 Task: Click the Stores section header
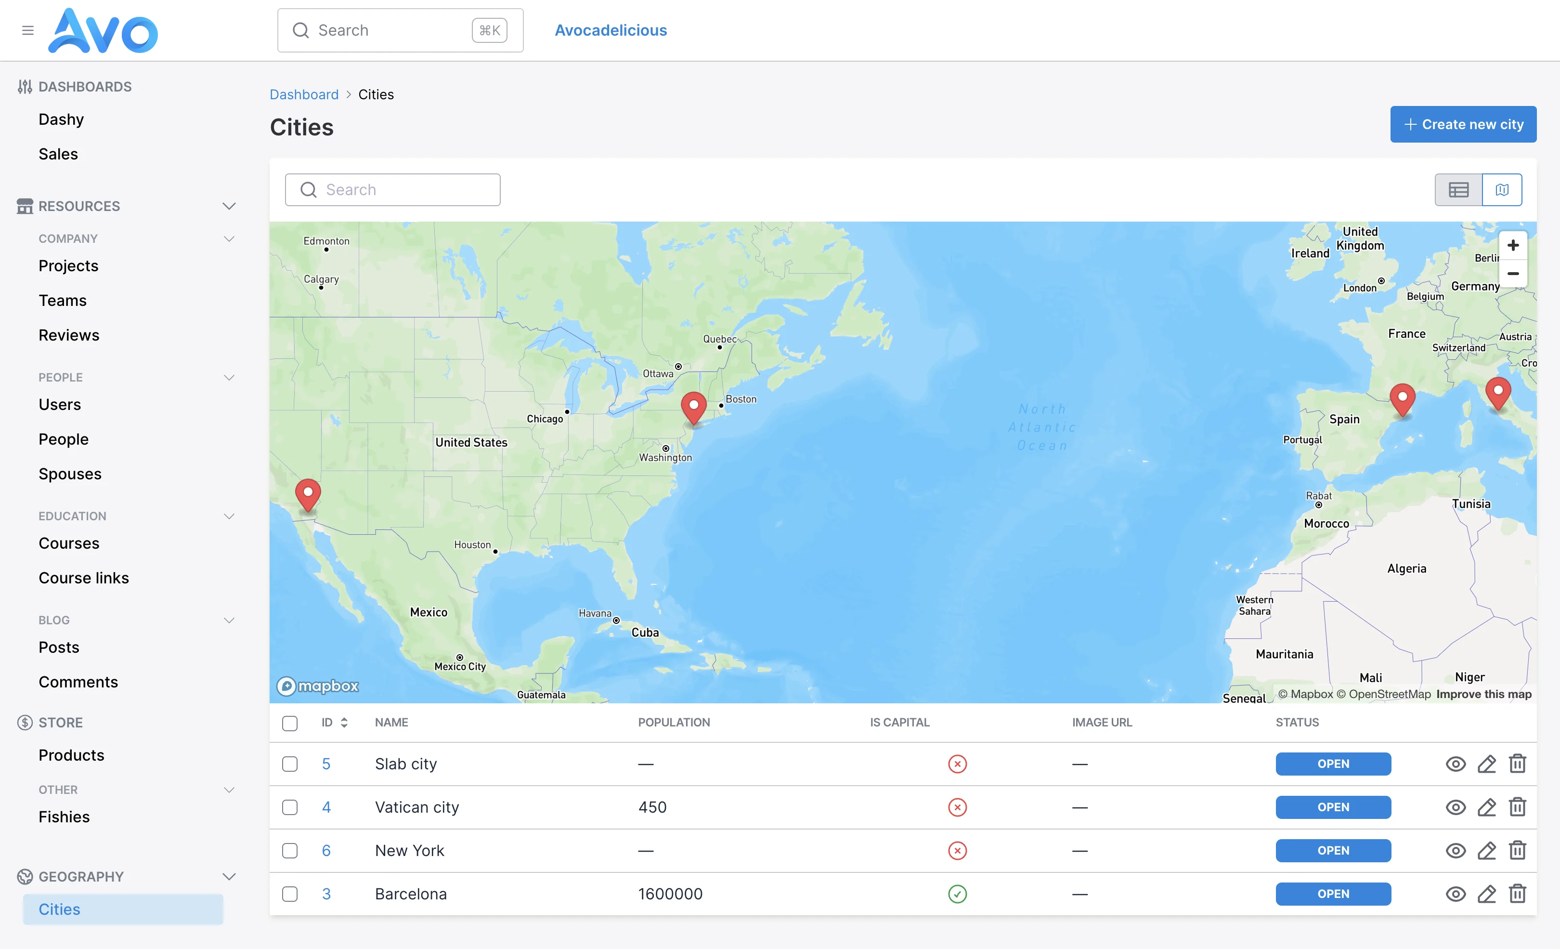60,723
